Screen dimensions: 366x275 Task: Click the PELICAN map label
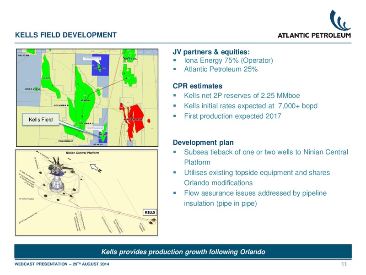24,55
